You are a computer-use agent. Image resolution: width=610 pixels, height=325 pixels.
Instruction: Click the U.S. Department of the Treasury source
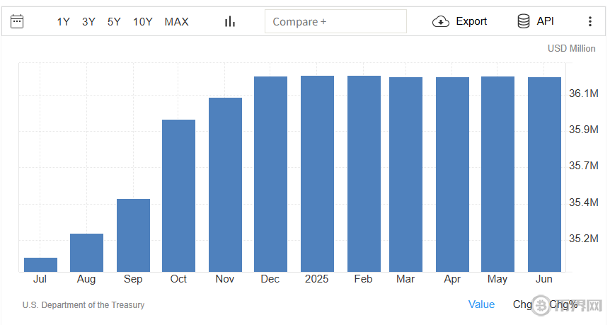[x=84, y=305]
